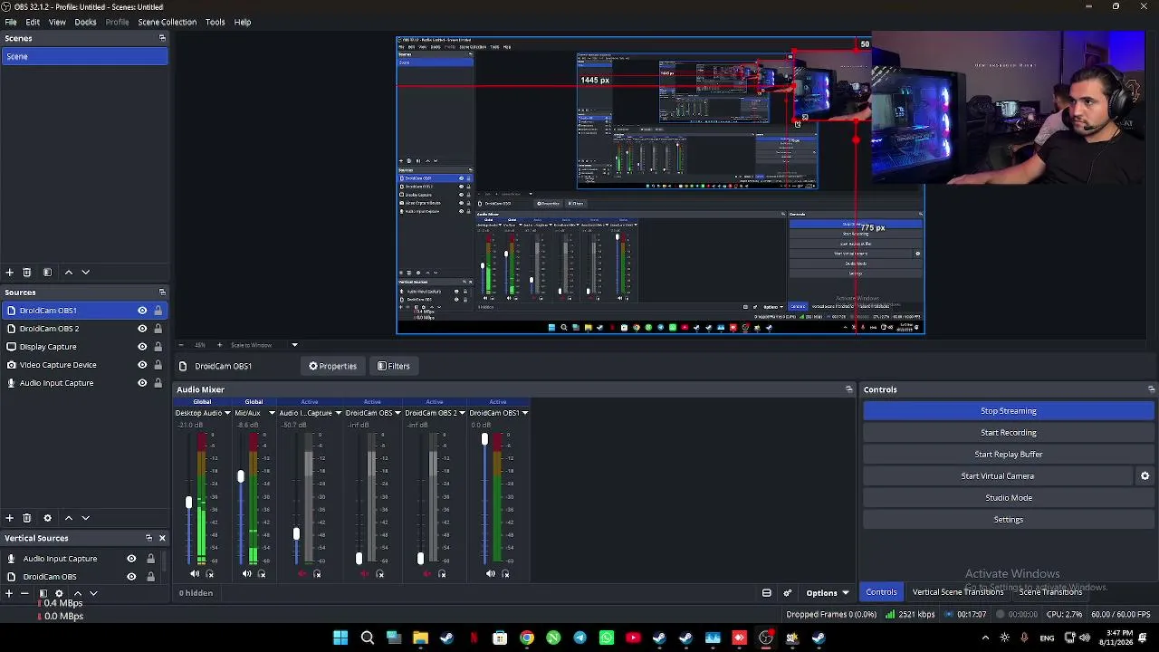
Task: Open Google Chrome from the taskbar
Action: (527, 638)
